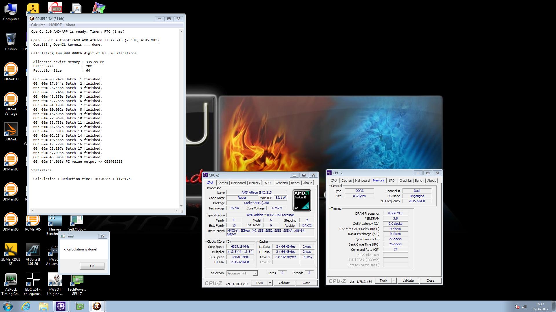The image size is (556, 312).
Task: Click Core Speed value 4535.19 MHz
Action: pyautogui.click(x=240, y=247)
